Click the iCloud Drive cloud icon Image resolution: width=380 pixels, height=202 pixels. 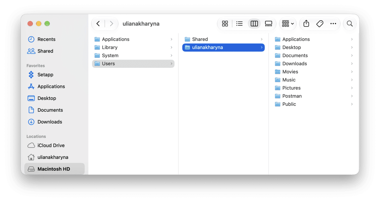[x=31, y=145]
